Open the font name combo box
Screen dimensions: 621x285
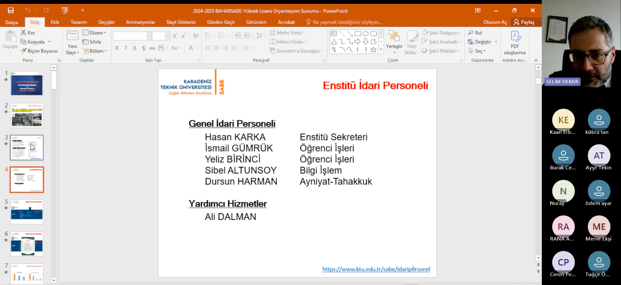pyautogui.click(x=132, y=36)
